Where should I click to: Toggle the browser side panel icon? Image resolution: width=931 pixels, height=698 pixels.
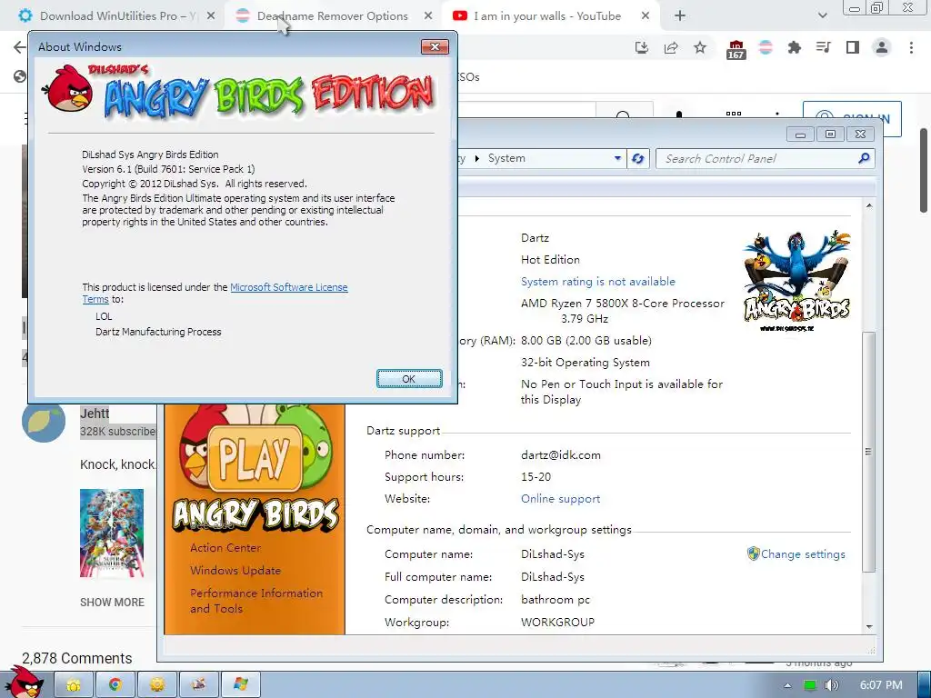point(853,47)
